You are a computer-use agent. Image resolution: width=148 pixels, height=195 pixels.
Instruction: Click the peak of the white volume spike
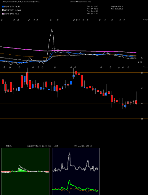tap(52, 30)
